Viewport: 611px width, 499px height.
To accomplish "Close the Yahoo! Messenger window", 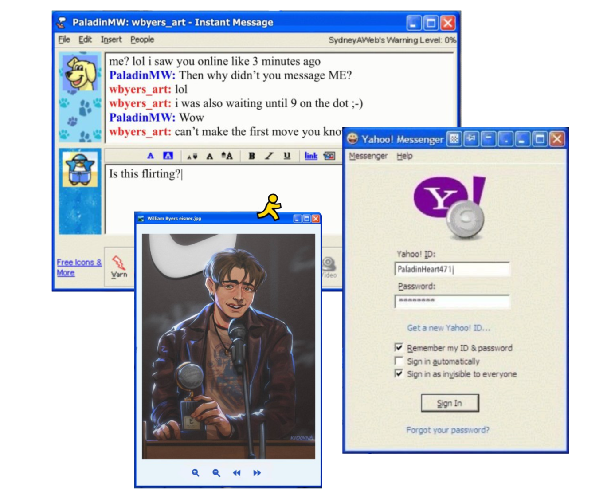I will point(557,139).
